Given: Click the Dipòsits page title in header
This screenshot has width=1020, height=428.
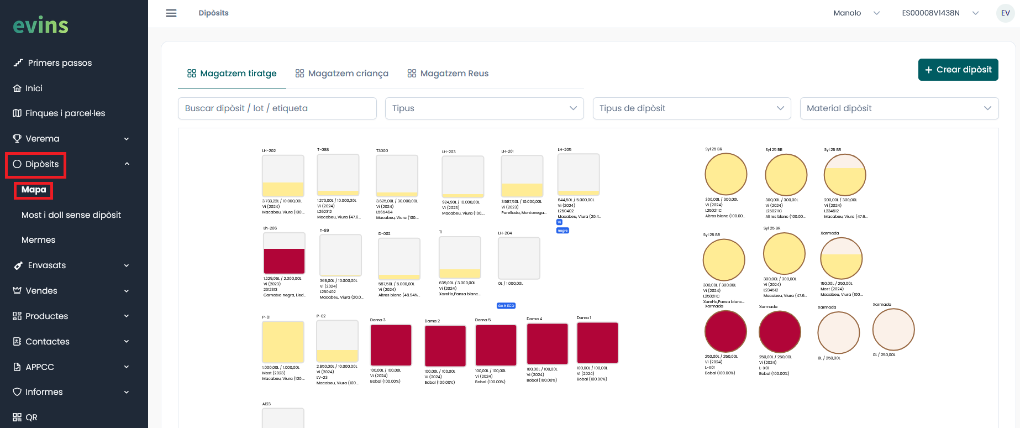Looking at the screenshot, I should [214, 13].
